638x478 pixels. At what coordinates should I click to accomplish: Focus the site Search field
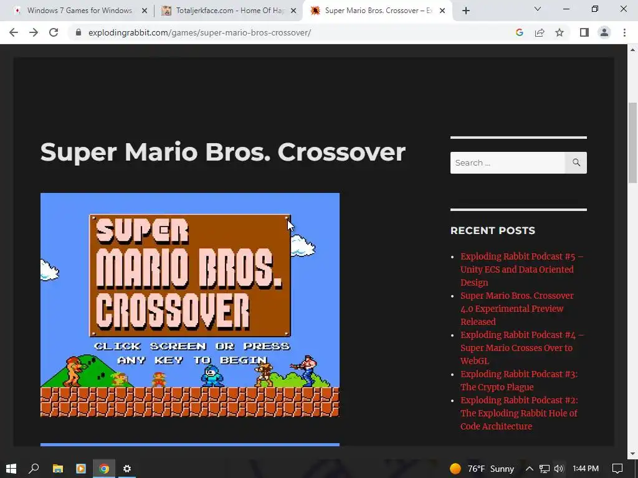507,162
